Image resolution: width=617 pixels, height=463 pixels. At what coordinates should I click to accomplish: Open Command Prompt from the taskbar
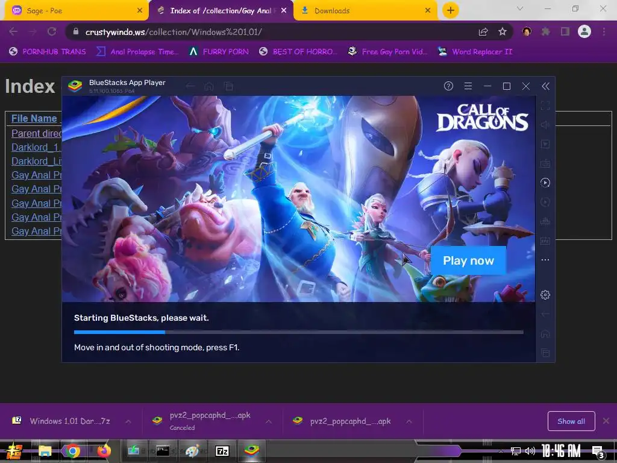click(163, 451)
